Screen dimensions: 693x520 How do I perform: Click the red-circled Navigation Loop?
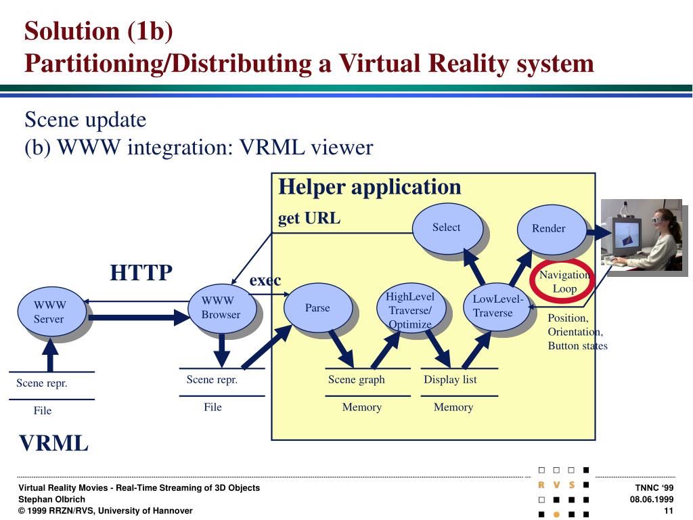tap(562, 281)
